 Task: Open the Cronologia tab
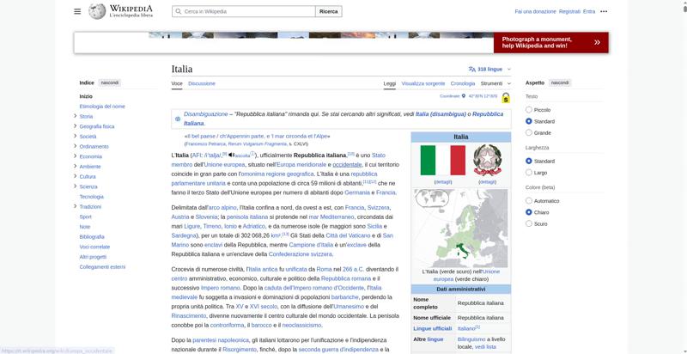pos(463,83)
